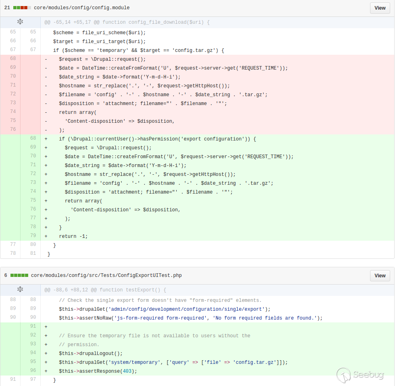Click diffstat bar showing 21 changes
This screenshot has height=386, width=395.
click(x=22, y=8)
